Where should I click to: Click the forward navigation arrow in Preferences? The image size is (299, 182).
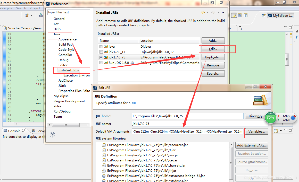213,12
